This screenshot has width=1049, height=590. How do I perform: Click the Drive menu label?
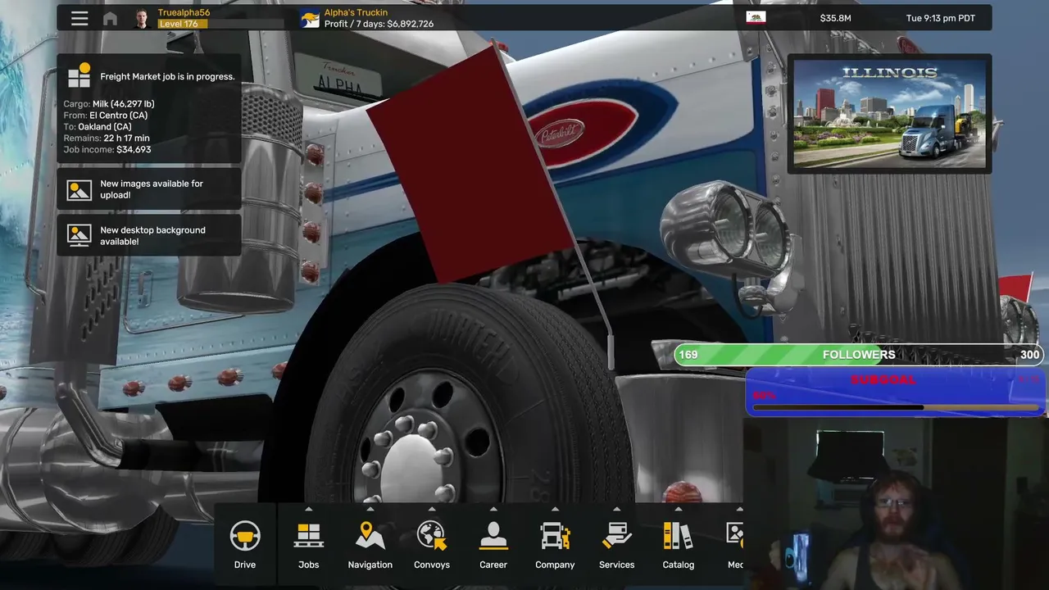coord(245,565)
